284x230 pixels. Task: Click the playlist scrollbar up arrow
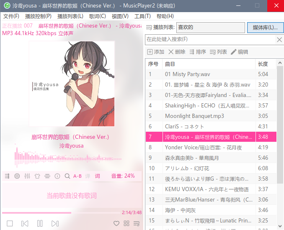point(280,63)
